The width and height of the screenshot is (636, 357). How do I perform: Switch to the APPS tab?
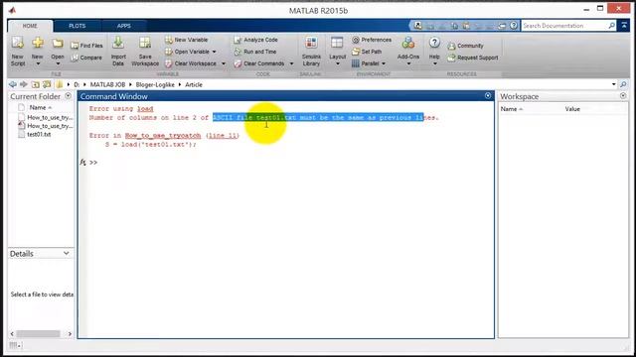pyautogui.click(x=123, y=26)
